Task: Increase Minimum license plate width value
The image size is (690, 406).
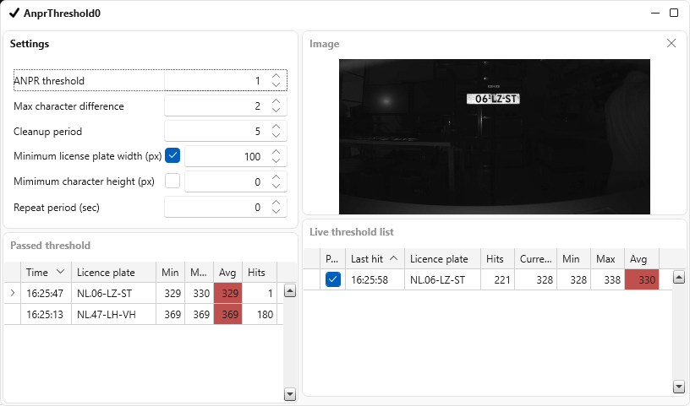Action: tap(276, 152)
